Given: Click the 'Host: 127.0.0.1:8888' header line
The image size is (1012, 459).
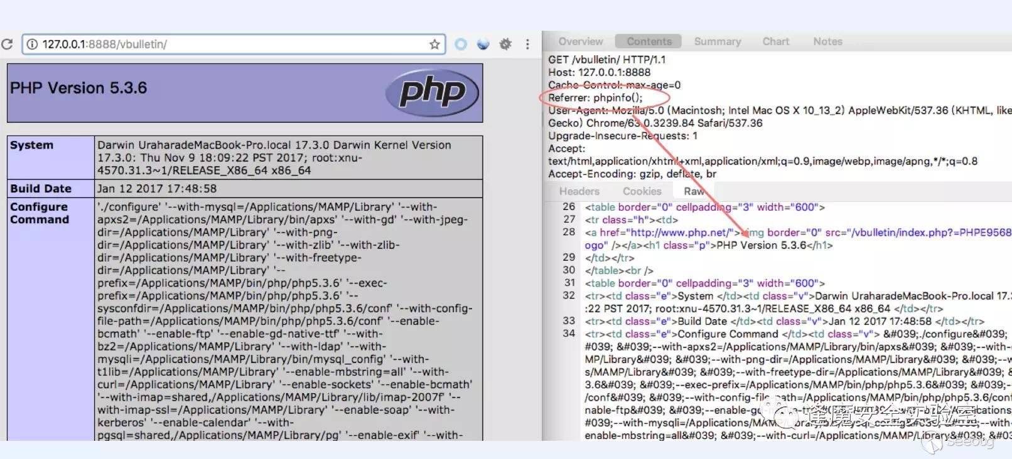Looking at the screenshot, I should point(600,72).
